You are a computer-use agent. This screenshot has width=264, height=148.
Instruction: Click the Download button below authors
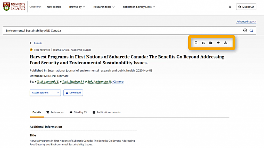click(73, 93)
